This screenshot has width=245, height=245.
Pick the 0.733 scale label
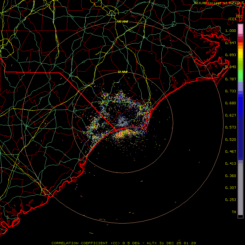pos(231,91)
